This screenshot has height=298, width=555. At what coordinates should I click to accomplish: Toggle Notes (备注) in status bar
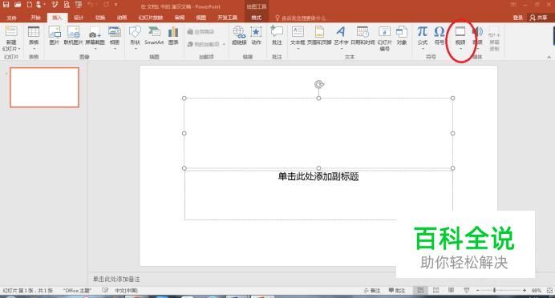tap(371, 291)
